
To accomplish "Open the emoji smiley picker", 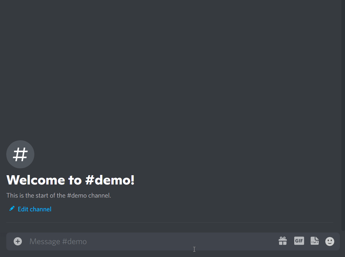I will coord(329,241).
